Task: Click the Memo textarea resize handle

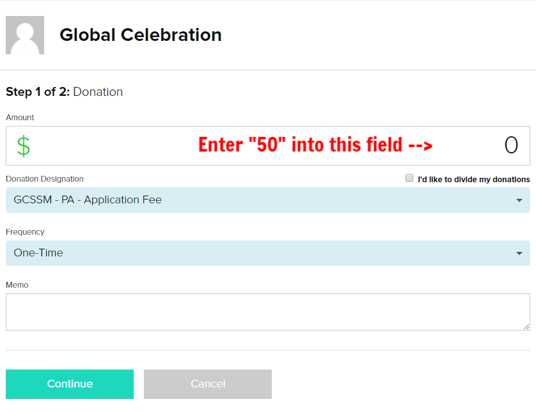Action: coord(526,327)
